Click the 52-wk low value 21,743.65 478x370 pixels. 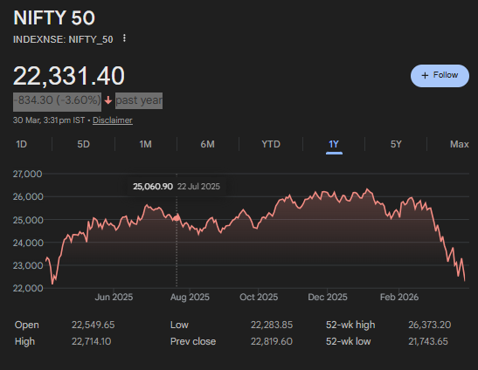[428, 341]
